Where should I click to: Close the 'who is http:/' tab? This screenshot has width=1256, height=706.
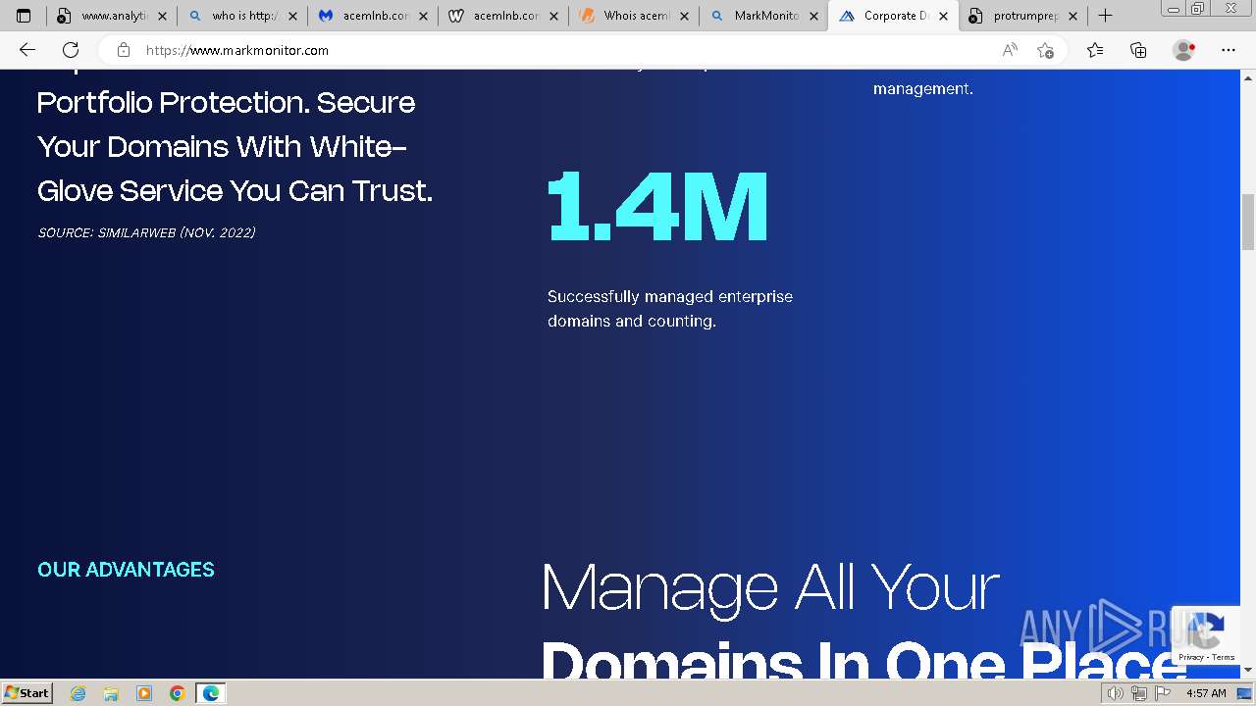click(292, 16)
